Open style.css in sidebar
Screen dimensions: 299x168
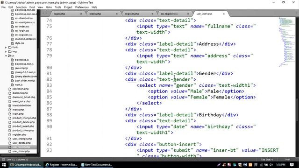pyautogui.click(x=20, y=43)
